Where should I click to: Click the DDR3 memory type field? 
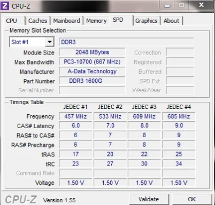(126, 42)
